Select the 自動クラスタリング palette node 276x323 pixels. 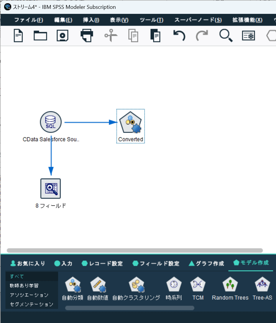[136, 289]
